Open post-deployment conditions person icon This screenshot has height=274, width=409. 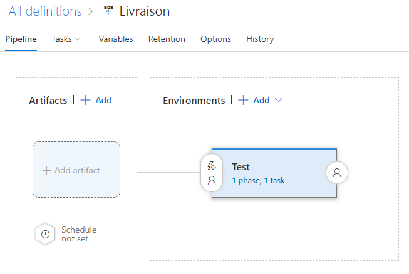coord(337,173)
